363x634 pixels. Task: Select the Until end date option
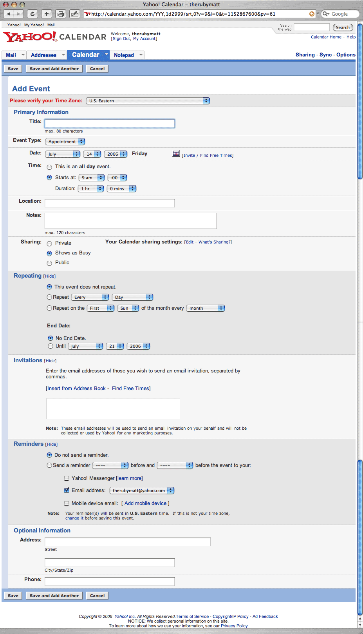coord(51,346)
